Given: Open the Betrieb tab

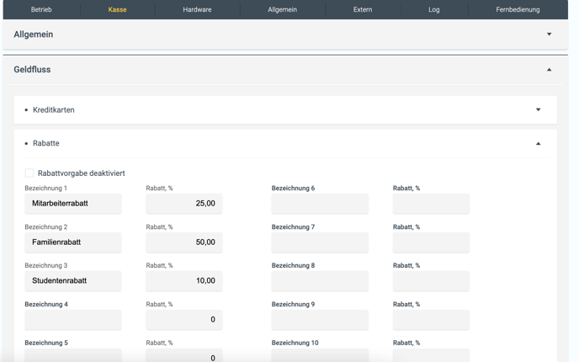Looking at the screenshot, I should click(x=41, y=10).
